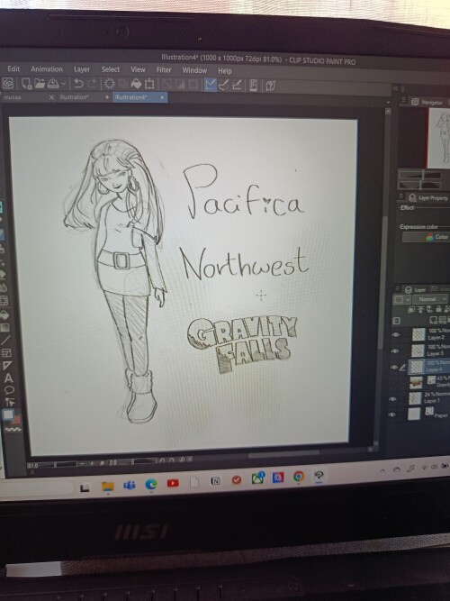Close the musaa tab
Image resolution: width=450 pixels, height=601 pixels.
51,97
